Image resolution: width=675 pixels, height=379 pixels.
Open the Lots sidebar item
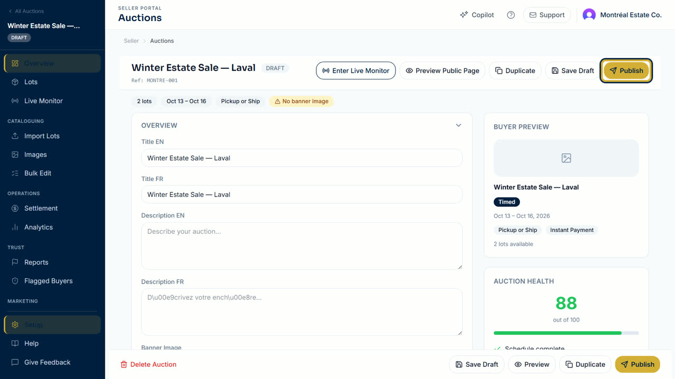point(52,82)
